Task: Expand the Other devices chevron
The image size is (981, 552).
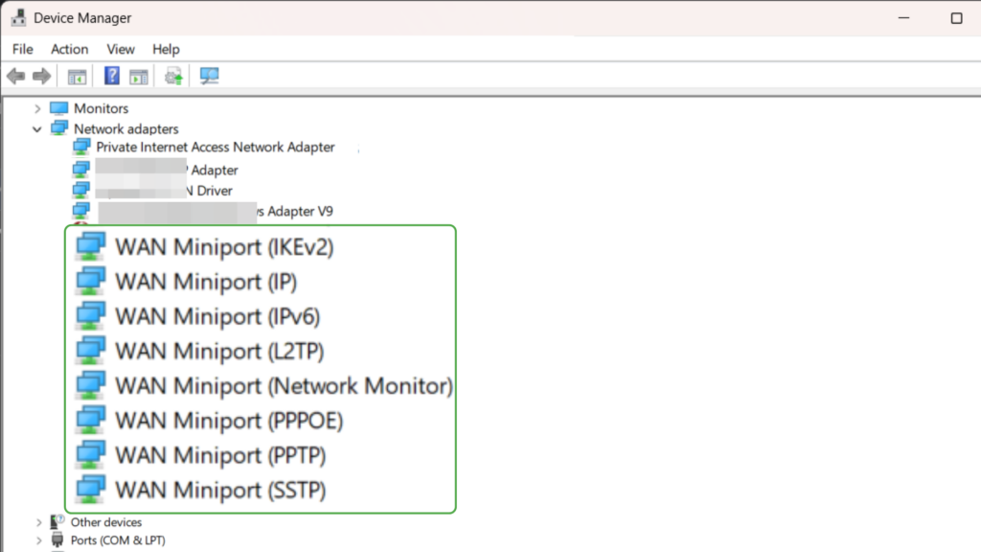Action: [x=38, y=522]
